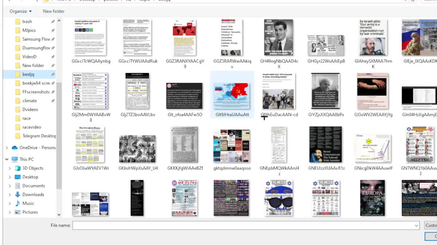Select the GGZ3RARWwAAkiqv image file
This screenshot has width=437, height=245.
pyautogui.click(x=232, y=44)
